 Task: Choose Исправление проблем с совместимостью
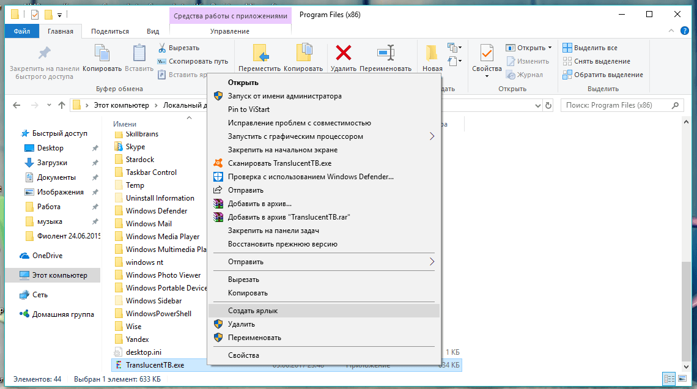(323, 123)
